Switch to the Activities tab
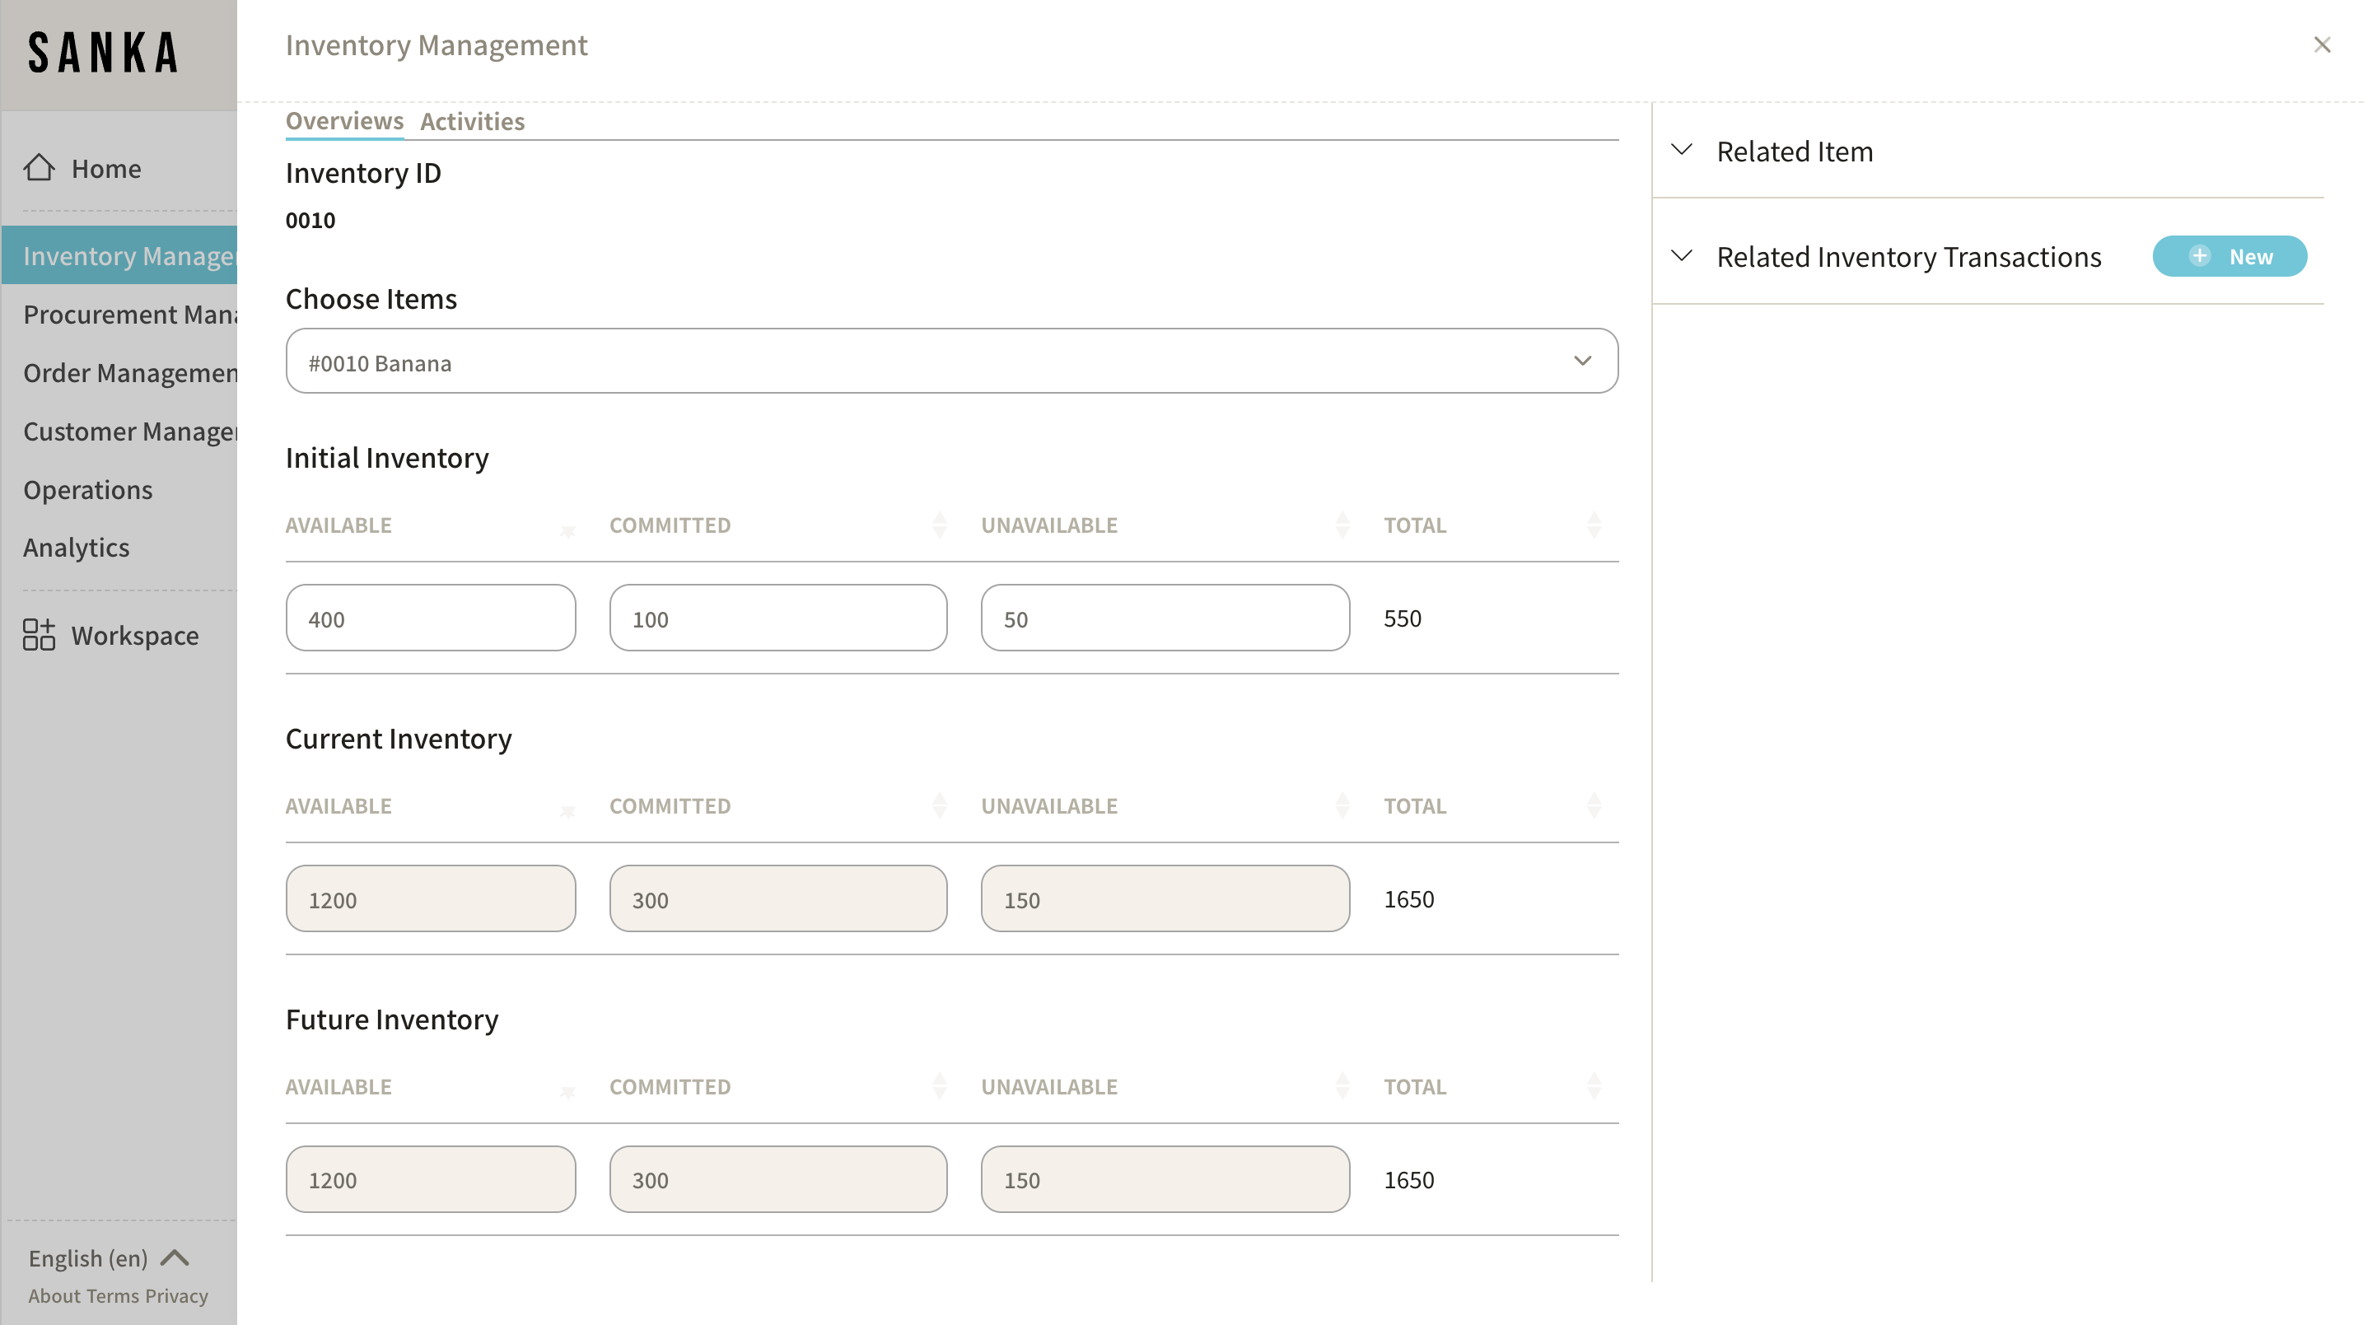 [472, 121]
